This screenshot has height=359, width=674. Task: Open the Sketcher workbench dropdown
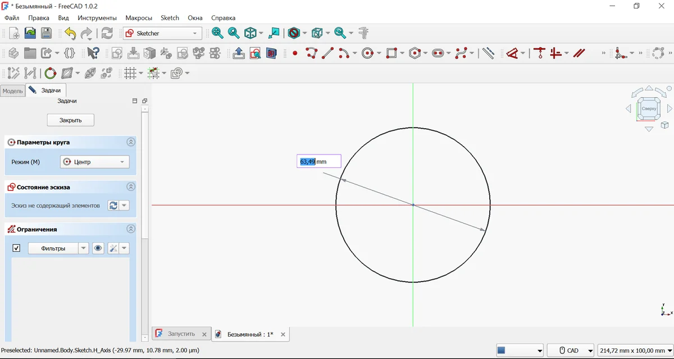(x=162, y=34)
